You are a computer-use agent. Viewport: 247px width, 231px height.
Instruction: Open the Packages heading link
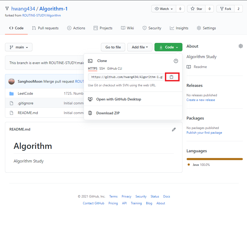pyautogui.click(x=195, y=118)
